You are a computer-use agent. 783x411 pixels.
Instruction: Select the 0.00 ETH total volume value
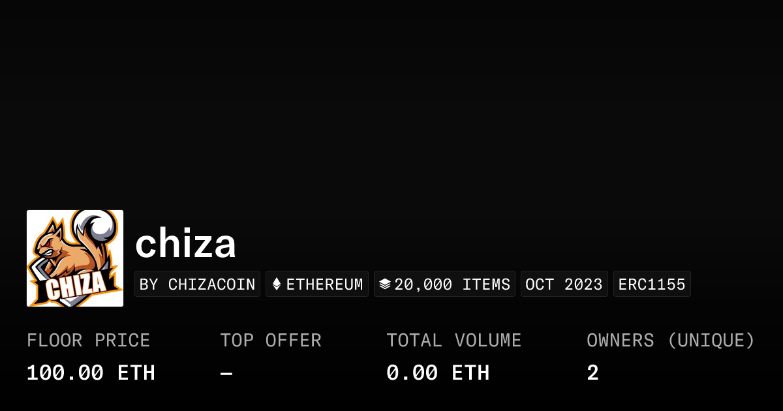438,373
